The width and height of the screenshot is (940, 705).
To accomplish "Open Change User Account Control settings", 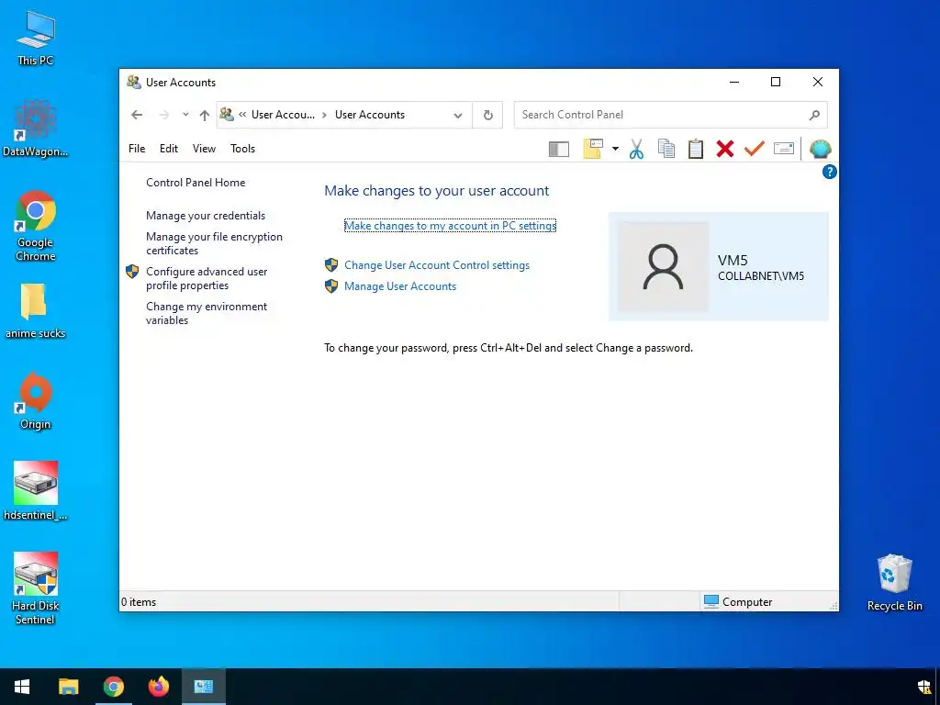I will [x=436, y=265].
